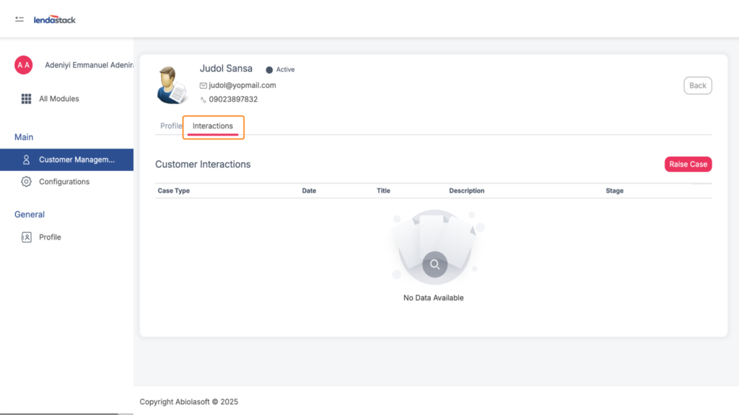Select the Interactions tab
The width and height of the screenshot is (739, 415).
pyautogui.click(x=213, y=126)
